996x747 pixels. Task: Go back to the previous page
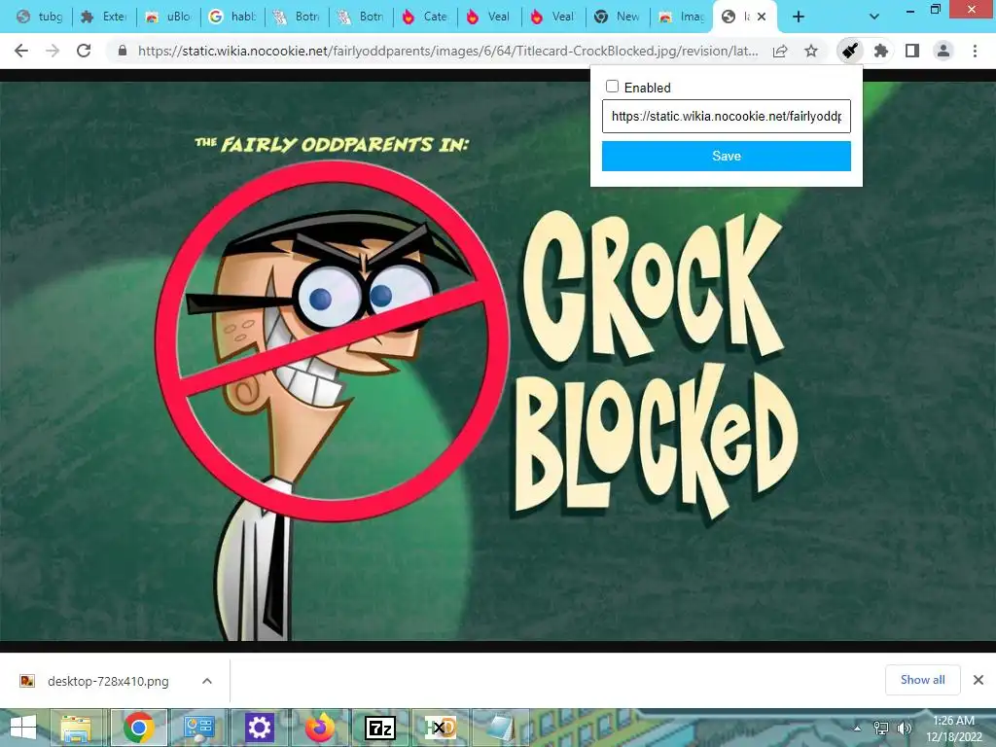pos(21,51)
